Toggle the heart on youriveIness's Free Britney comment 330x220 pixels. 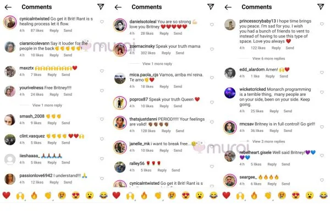pos(102,91)
